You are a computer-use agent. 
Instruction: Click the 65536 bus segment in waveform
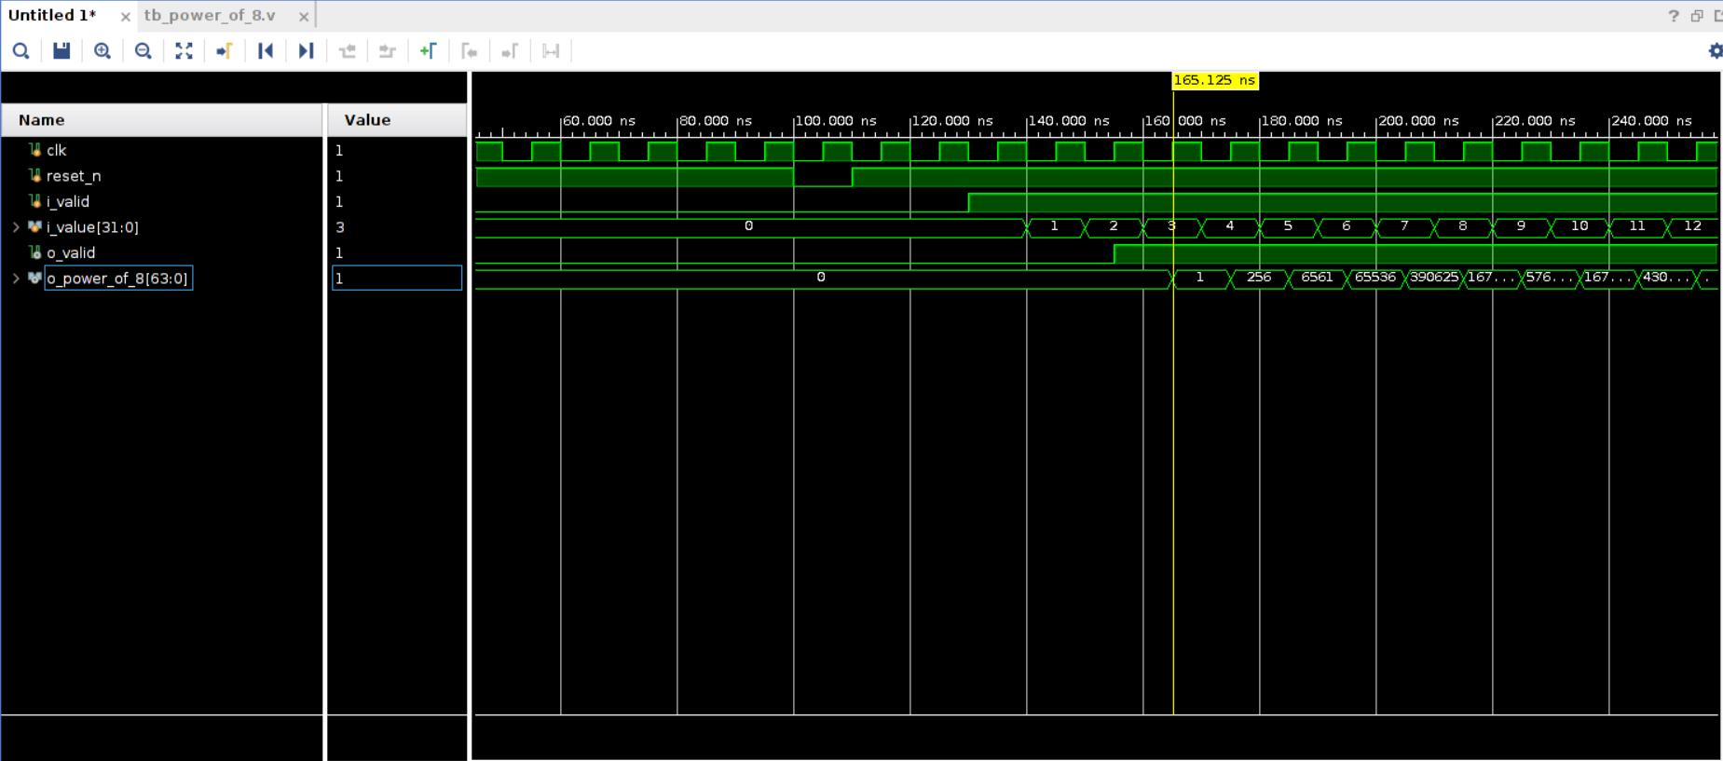pyautogui.click(x=1375, y=278)
